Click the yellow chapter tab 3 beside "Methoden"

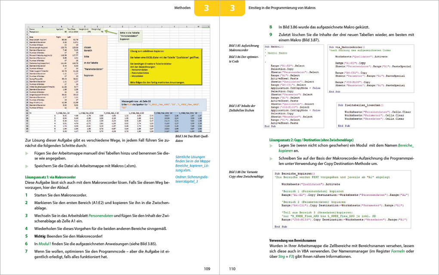tap(206, 8)
